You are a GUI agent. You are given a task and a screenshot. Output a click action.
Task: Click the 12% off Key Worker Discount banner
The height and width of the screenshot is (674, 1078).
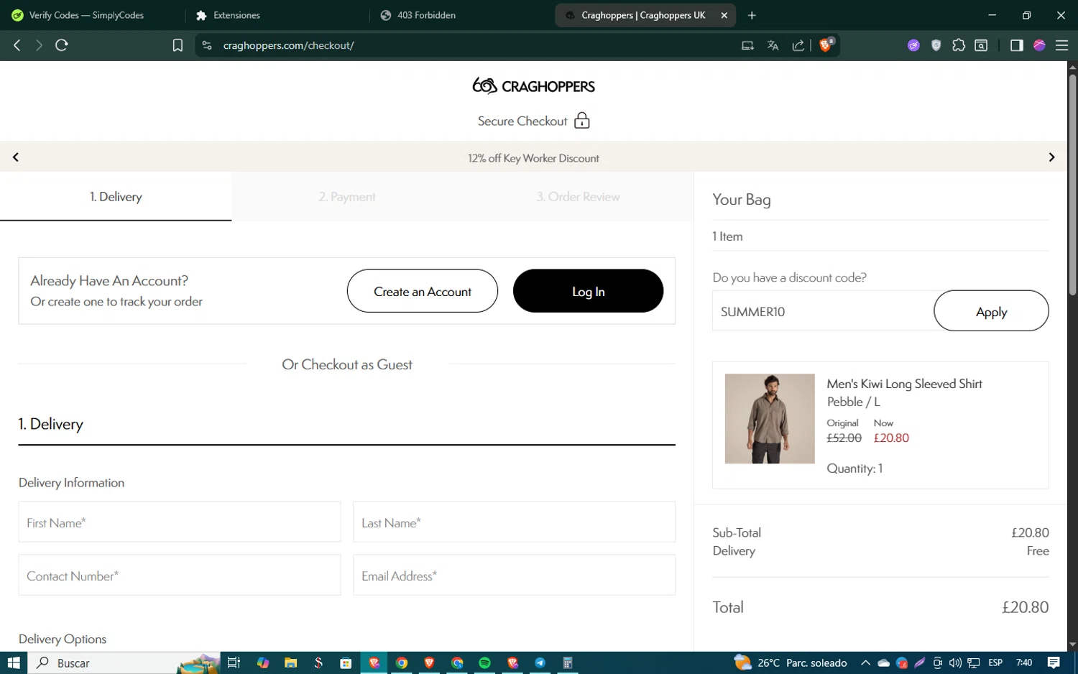tap(533, 158)
